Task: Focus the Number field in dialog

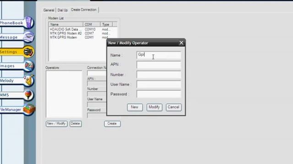Action: point(159,75)
